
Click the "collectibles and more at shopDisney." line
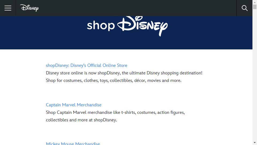point(81,120)
